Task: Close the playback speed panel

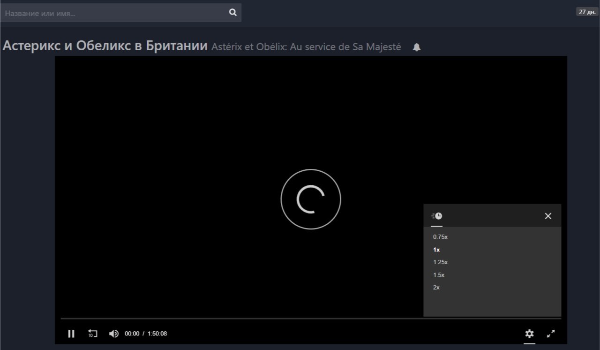Action: point(548,216)
